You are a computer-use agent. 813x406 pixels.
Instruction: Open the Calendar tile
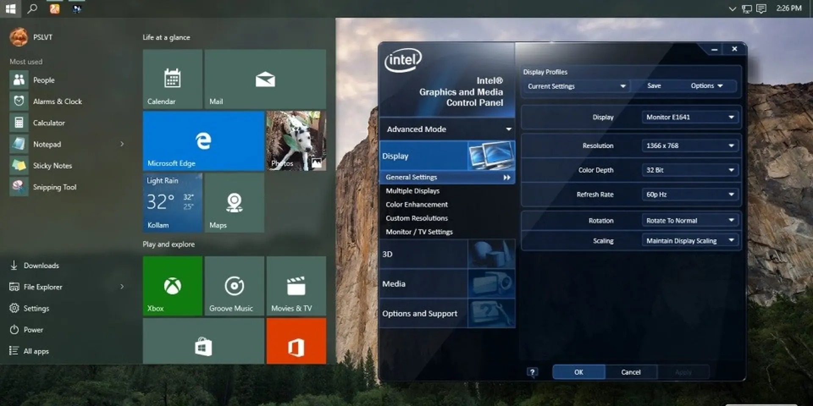(172, 79)
